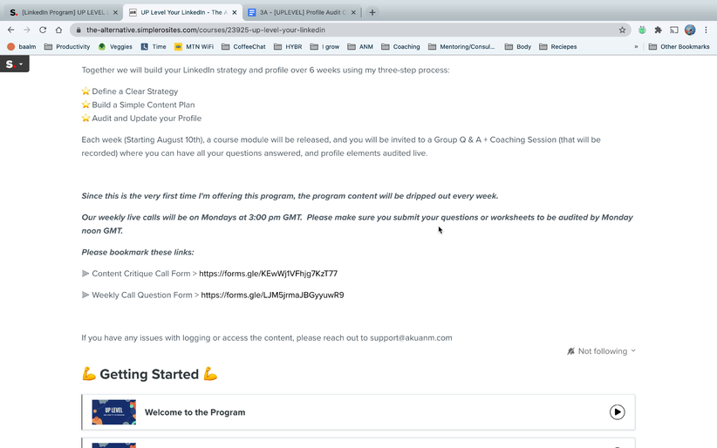Open the Productivity bookmarks folder
This screenshot has width=717, height=448.
pyautogui.click(x=67, y=46)
